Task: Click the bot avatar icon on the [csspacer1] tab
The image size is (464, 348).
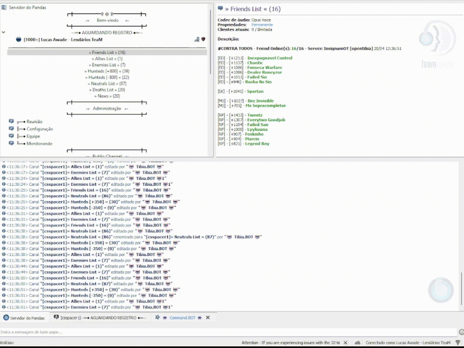Action: (x=55, y=317)
